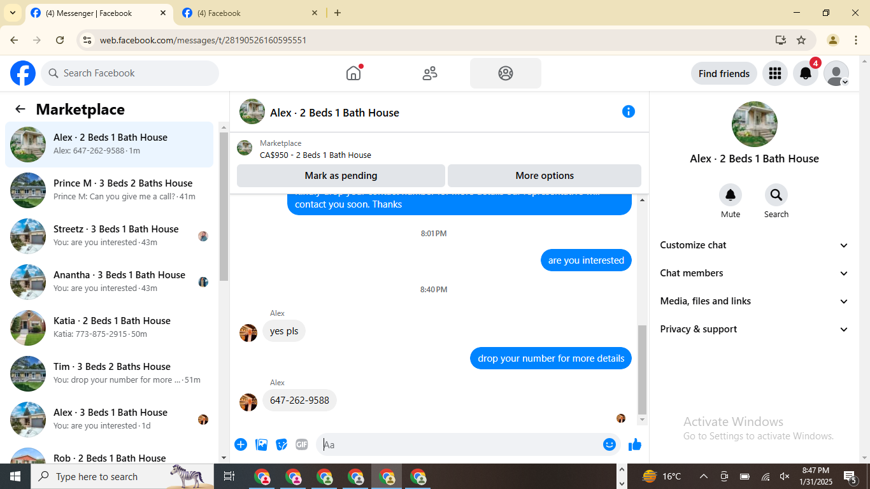870x489 pixels.
Task: Open Notifications bell with 4 badge
Action: 806,73
